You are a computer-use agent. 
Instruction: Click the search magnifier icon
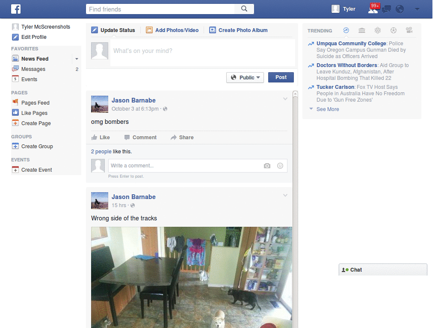244,9
